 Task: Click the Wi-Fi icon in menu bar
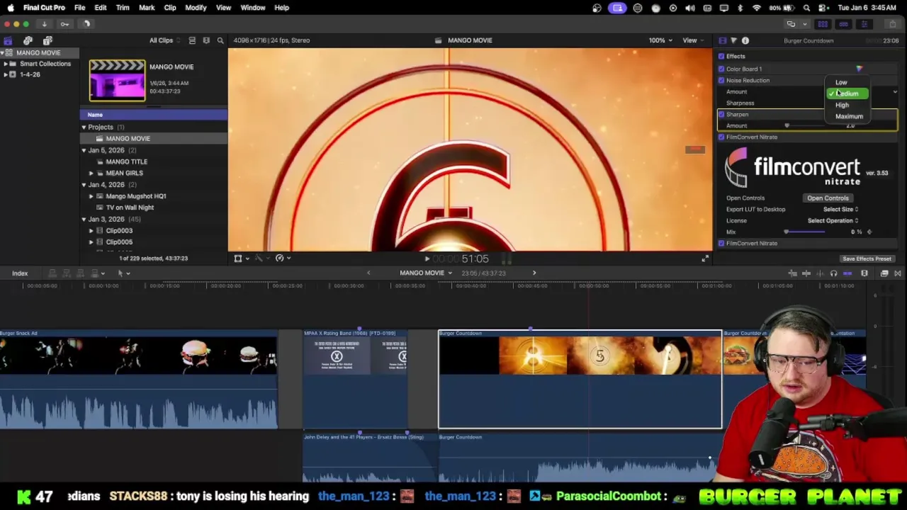pyautogui.click(x=757, y=8)
